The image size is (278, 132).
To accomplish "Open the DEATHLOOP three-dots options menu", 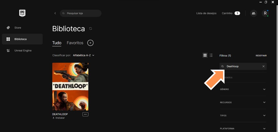I will pyautogui.click(x=85, y=114).
